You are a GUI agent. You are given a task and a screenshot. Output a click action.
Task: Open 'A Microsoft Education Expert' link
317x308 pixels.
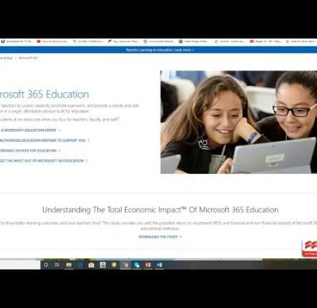point(30,130)
